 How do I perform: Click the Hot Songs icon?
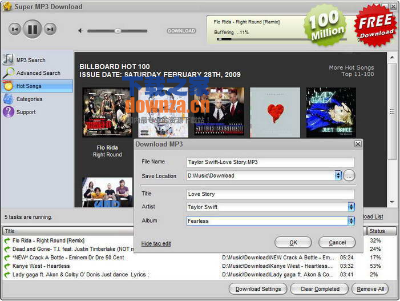coord(8,86)
